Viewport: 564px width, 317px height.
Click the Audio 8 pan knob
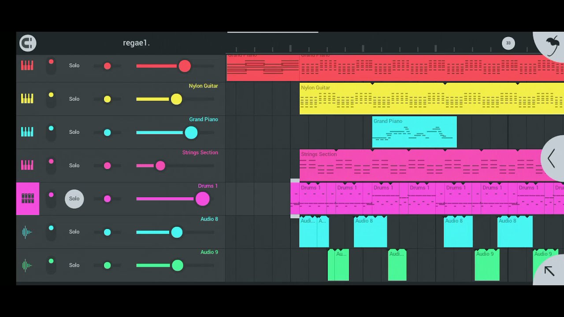pos(107,232)
